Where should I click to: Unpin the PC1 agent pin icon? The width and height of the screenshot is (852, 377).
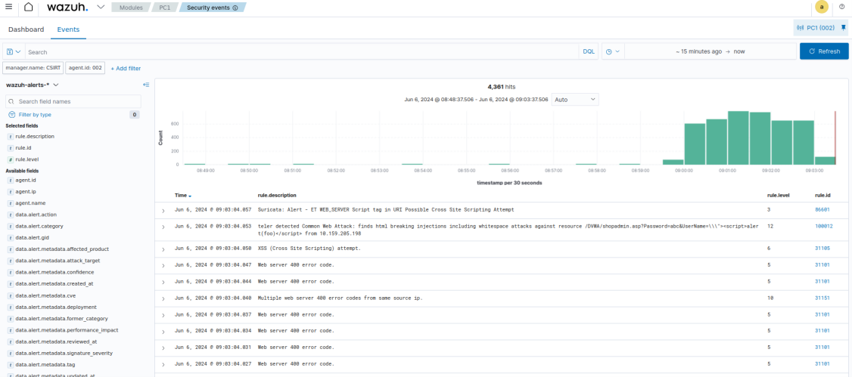point(844,28)
